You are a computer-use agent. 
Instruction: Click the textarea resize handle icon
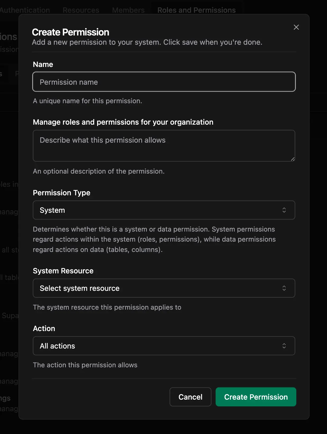click(293, 159)
